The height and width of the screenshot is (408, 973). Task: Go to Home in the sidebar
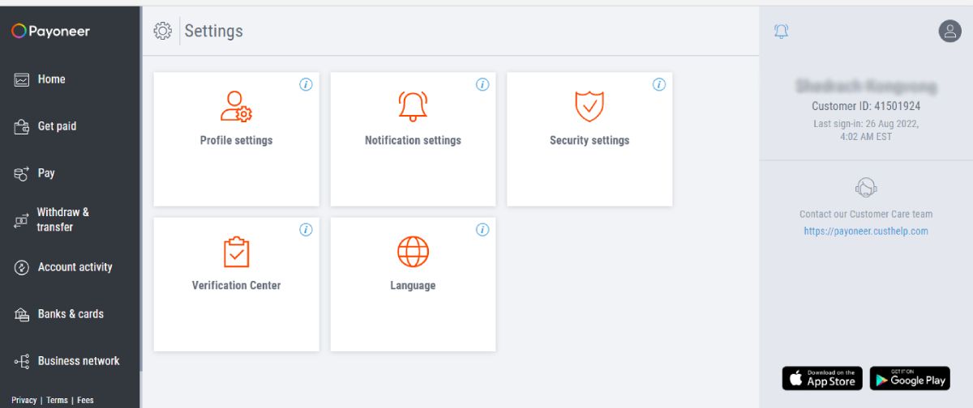click(x=51, y=79)
